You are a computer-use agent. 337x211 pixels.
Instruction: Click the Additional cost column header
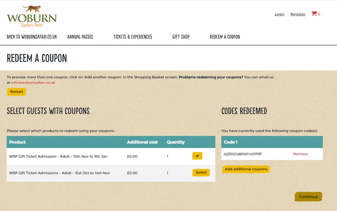click(x=142, y=142)
